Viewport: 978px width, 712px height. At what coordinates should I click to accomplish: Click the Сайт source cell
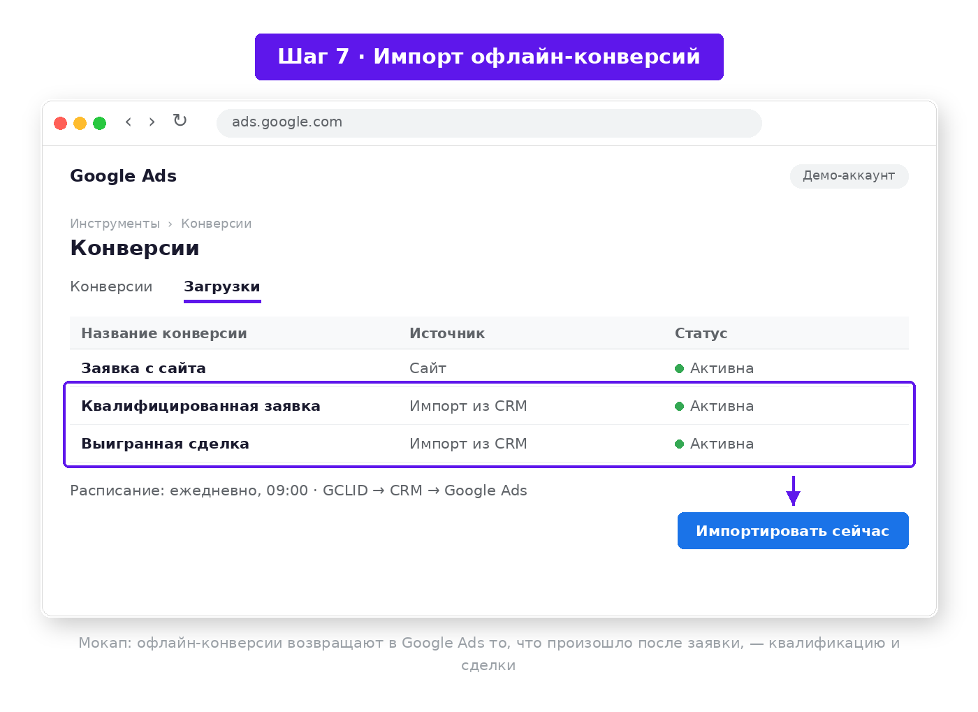[x=428, y=368]
